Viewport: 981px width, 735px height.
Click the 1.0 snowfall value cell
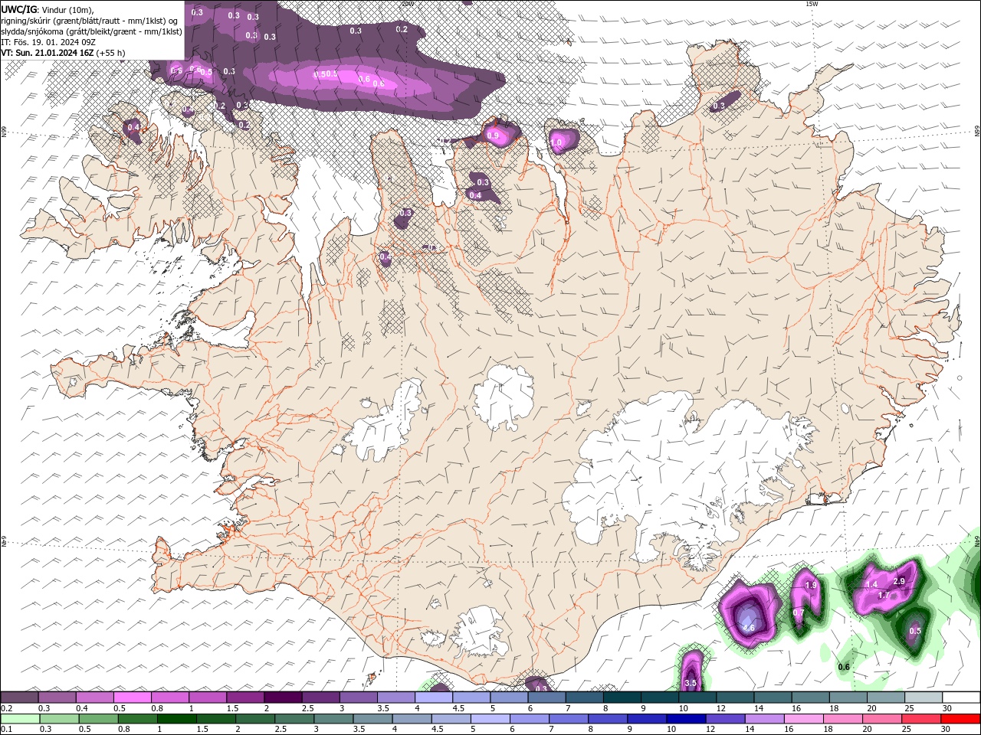tap(557, 142)
